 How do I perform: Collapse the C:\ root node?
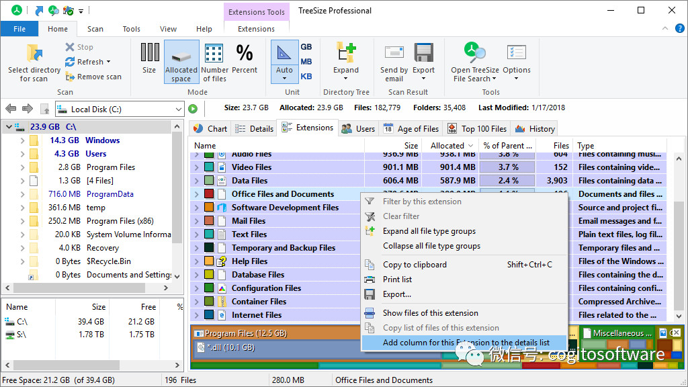click(x=9, y=127)
